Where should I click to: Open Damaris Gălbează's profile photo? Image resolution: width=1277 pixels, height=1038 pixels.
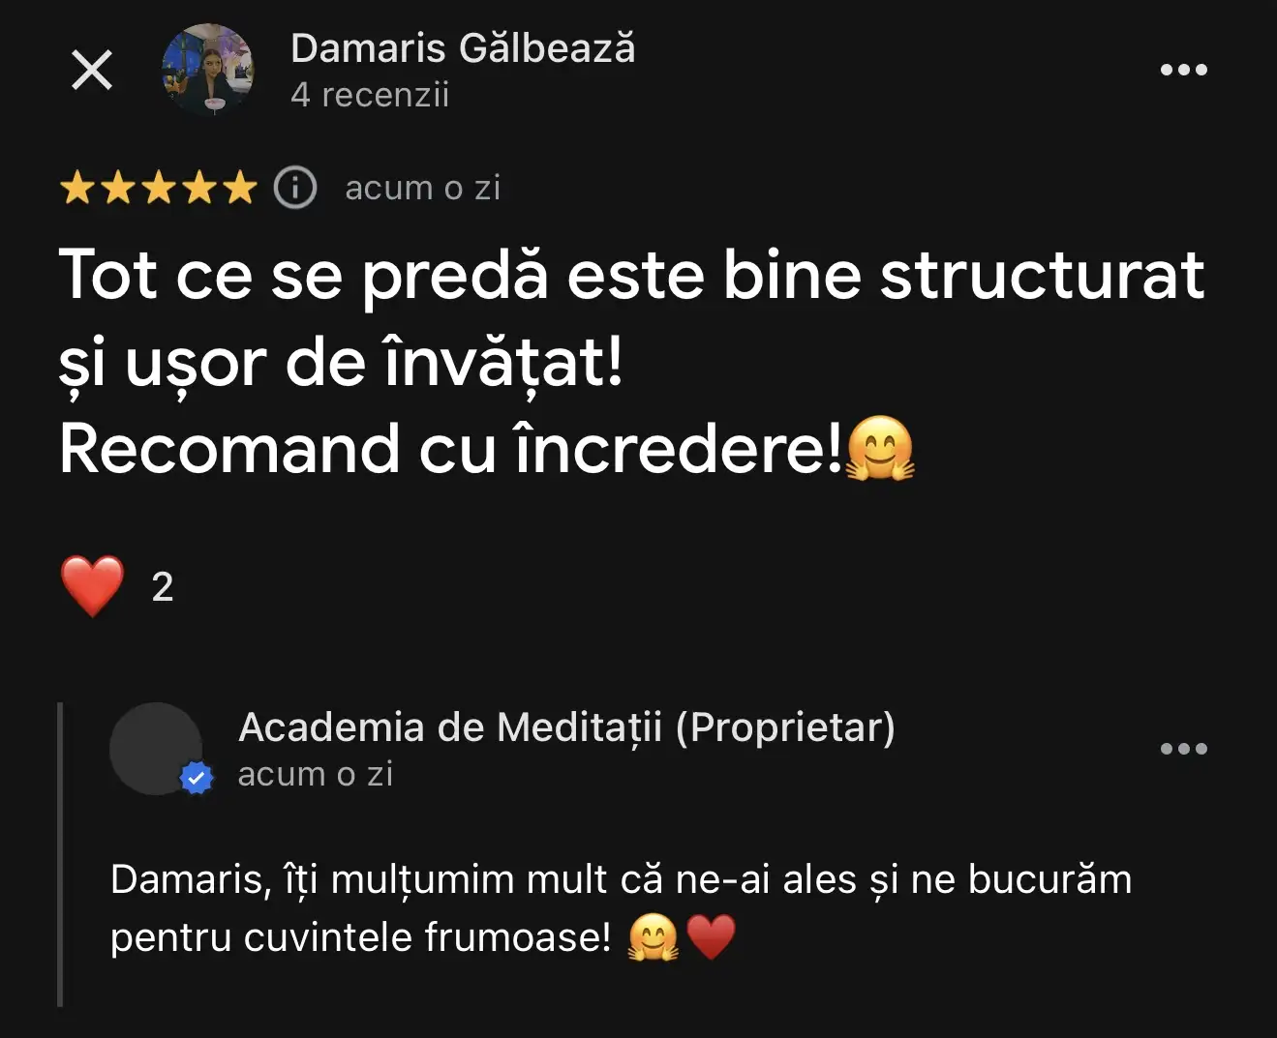pyautogui.click(x=207, y=70)
